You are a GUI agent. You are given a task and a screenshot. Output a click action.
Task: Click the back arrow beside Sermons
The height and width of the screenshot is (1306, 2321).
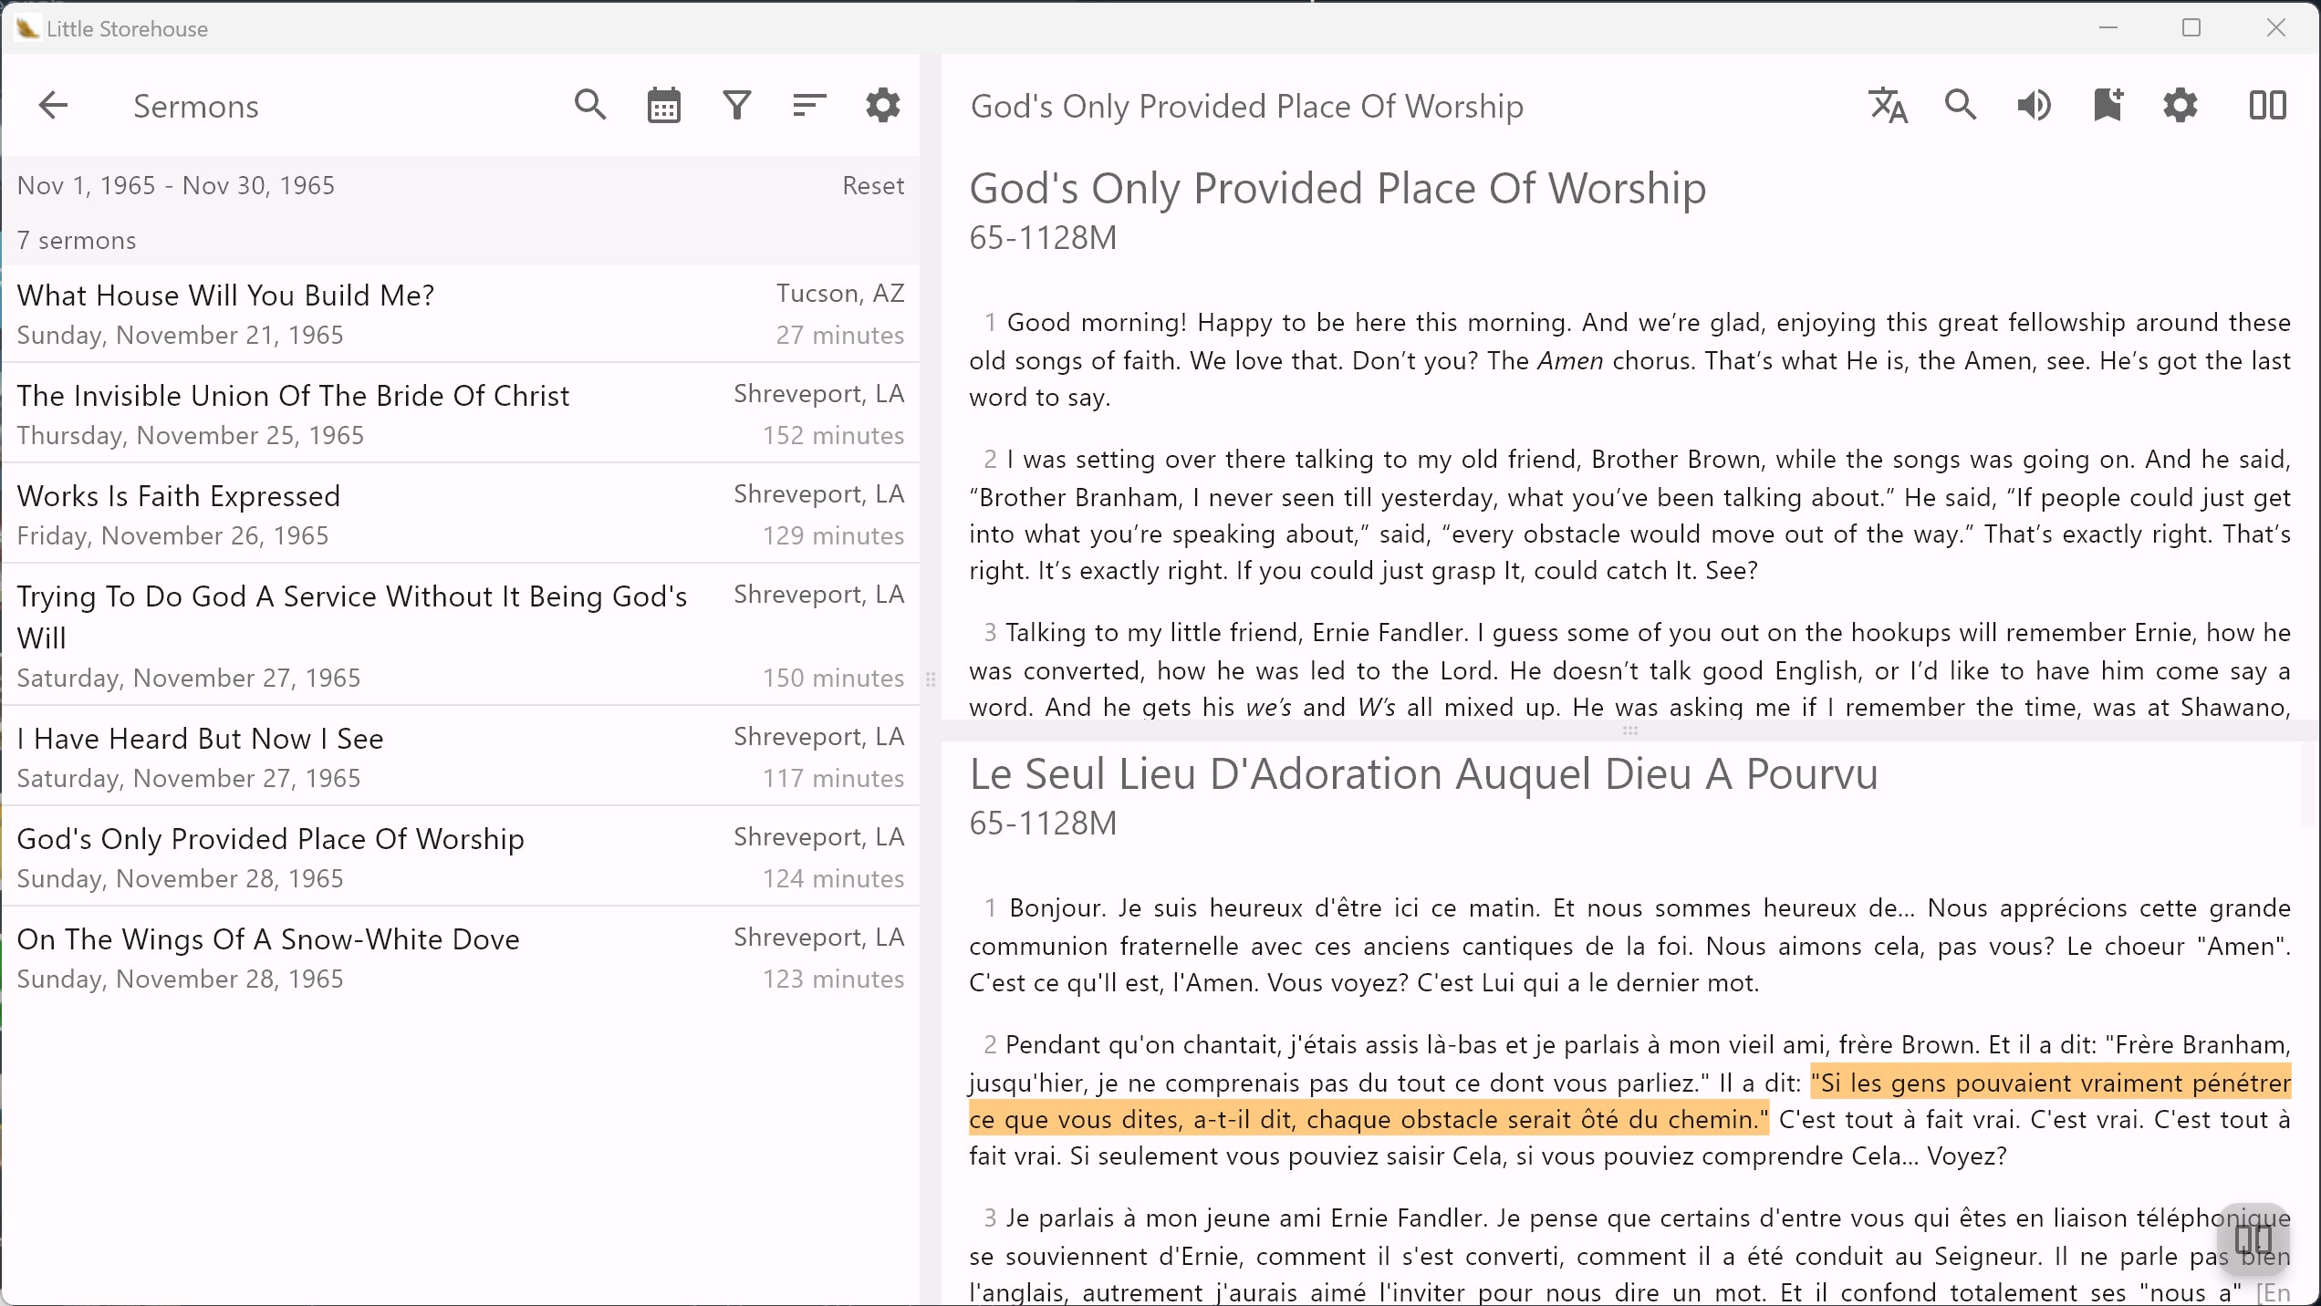(x=53, y=106)
